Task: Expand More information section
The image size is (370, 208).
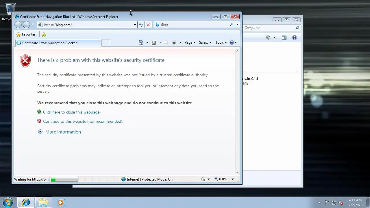Action: [63, 132]
